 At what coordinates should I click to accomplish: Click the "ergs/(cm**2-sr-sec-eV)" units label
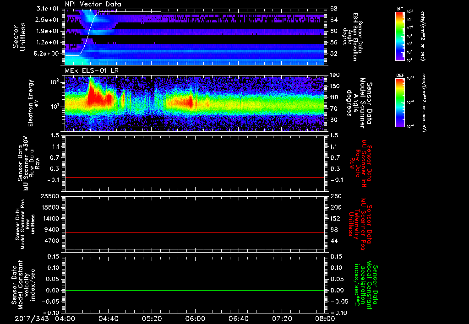[424, 103]
